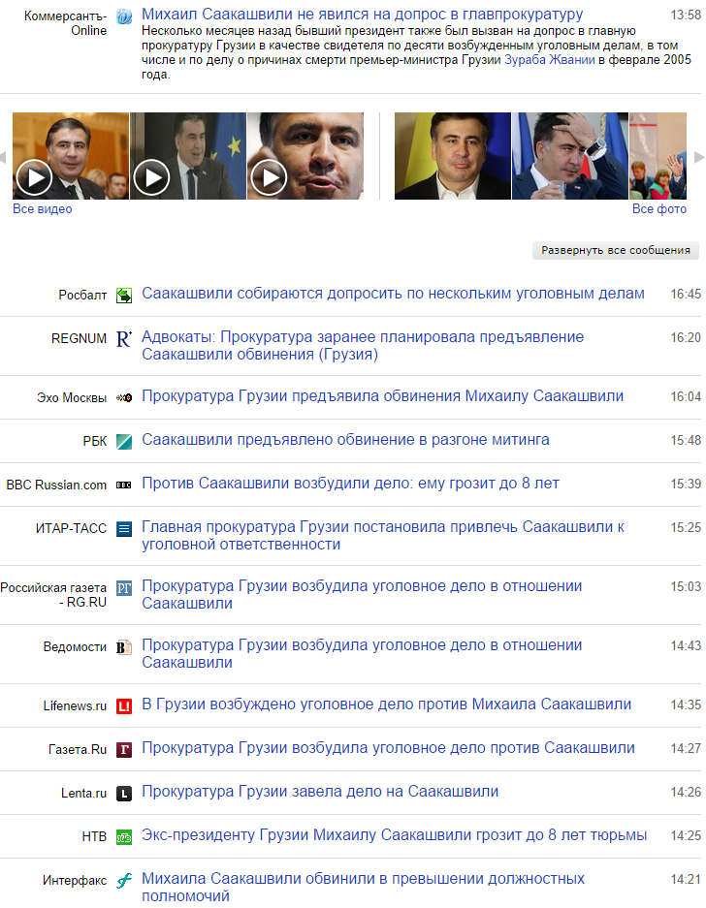Open BBC headline about грозит до 8 лет
Viewport: 706px width, 908px height.
tap(351, 483)
